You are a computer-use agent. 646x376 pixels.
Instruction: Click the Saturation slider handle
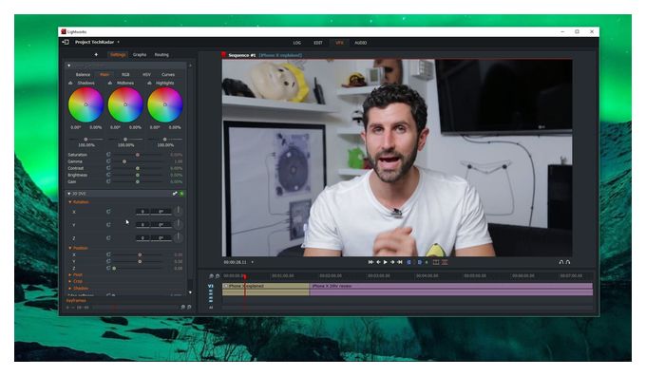pos(138,155)
